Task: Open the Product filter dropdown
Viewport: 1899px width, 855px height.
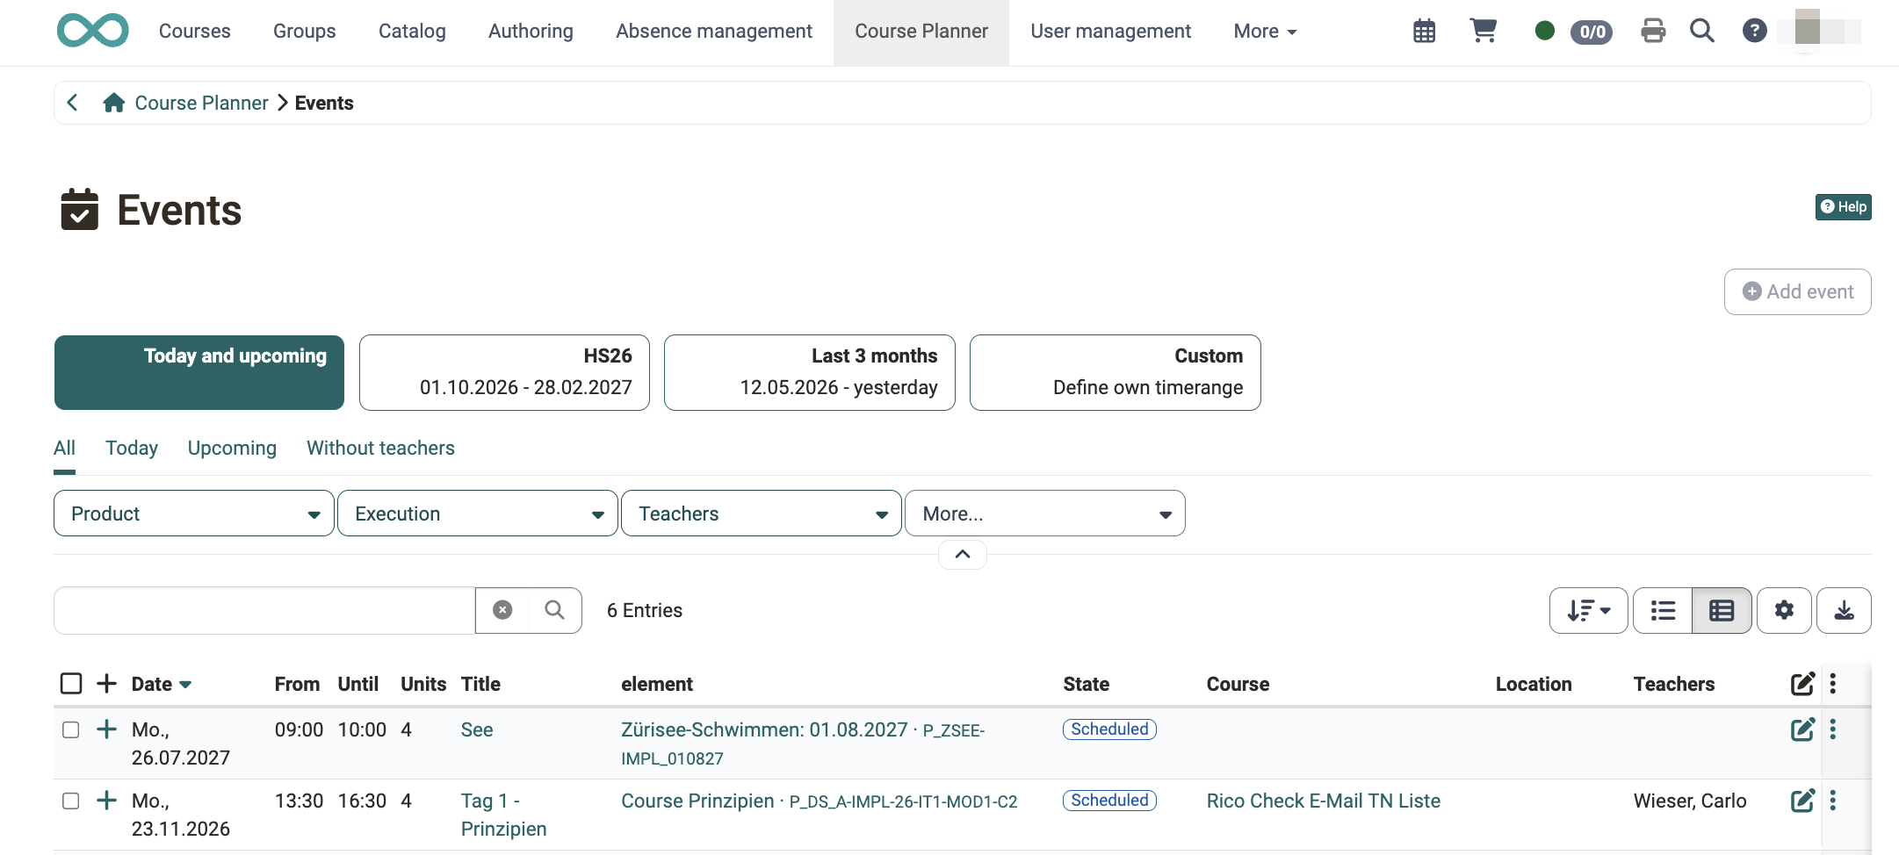Action: tap(194, 514)
